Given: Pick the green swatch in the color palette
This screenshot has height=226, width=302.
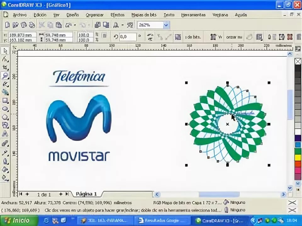Looking at the screenshot, I should click(298, 151).
